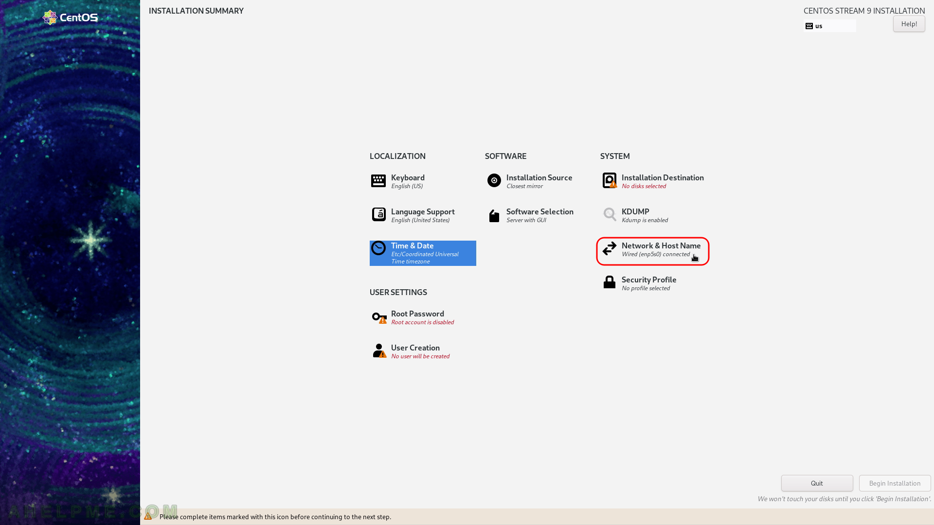Open the Installation Destination disk icon
Image resolution: width=934 pixels, height=525 pixels.
coord(610,180)
